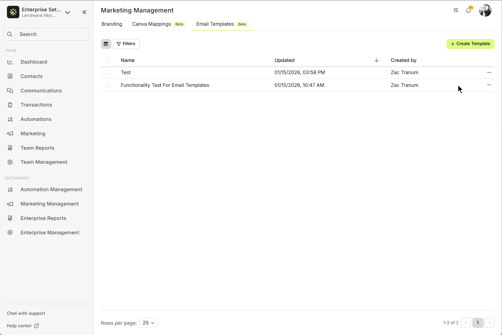Click the Create Template button
Viewport: 502px width, 335px height.
[x=470, y=44]
